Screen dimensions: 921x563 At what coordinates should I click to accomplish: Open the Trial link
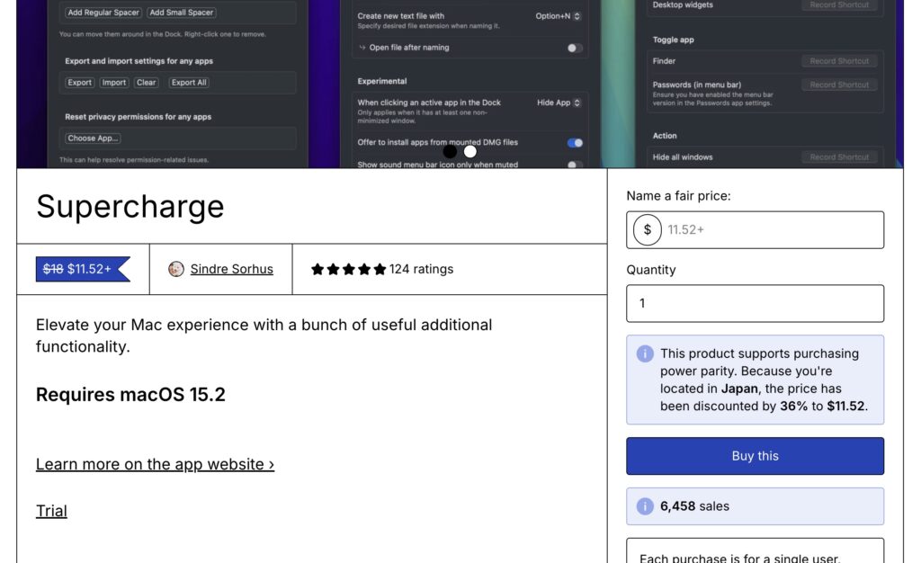(x=51, y=511)
